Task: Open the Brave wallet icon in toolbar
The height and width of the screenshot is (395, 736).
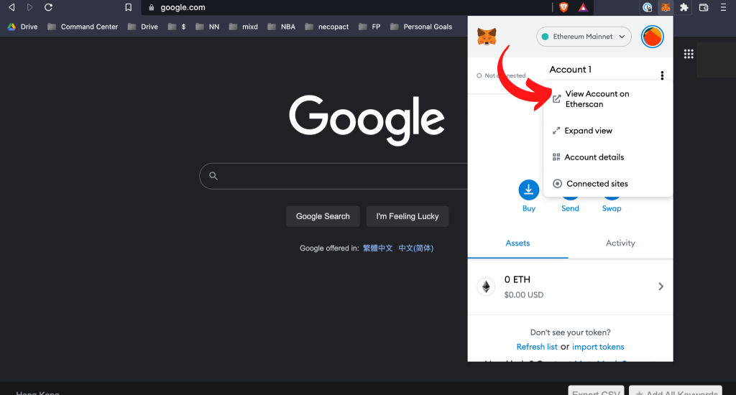Action: pyautogui.click(x=704, y=7)
